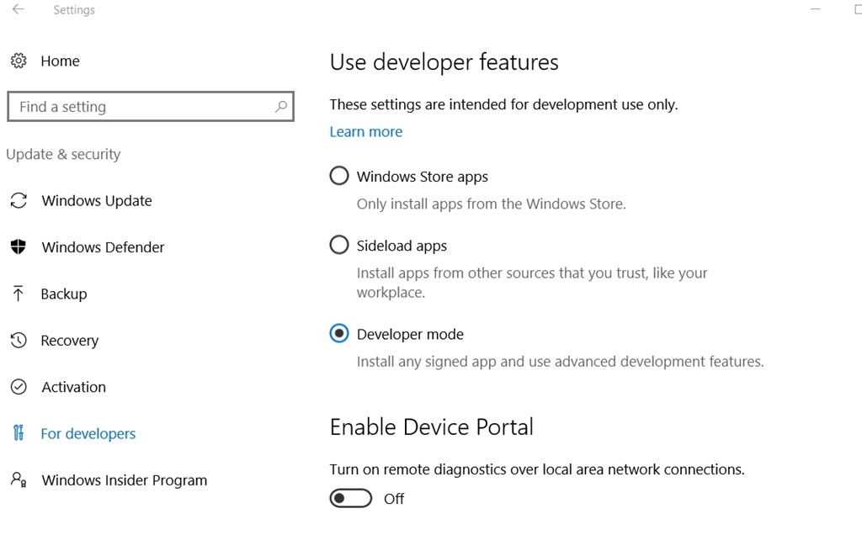Viewport: 862px width, 535px height.
Task: Go to the Recovery section
Action: [70, 341]
